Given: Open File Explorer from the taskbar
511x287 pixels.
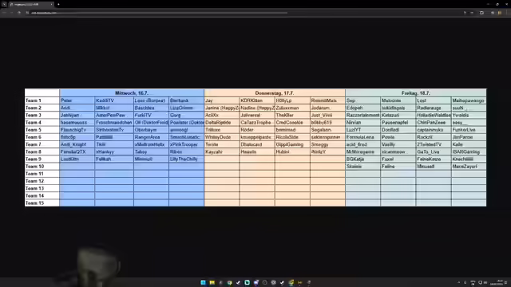Looking at the screenshot, I should pos(212,282).
